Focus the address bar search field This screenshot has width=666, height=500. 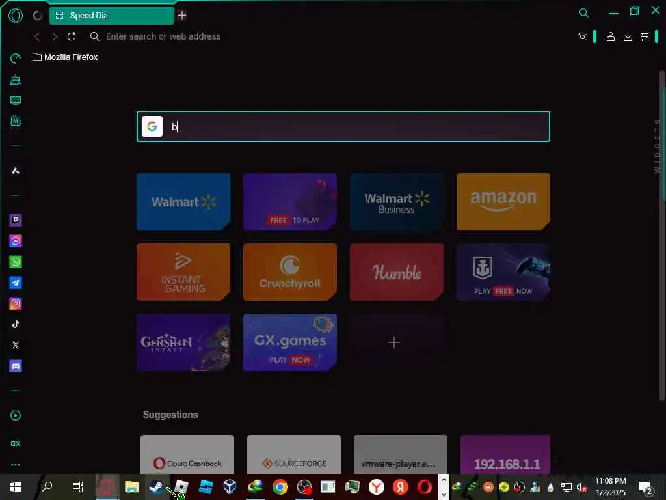163,36
